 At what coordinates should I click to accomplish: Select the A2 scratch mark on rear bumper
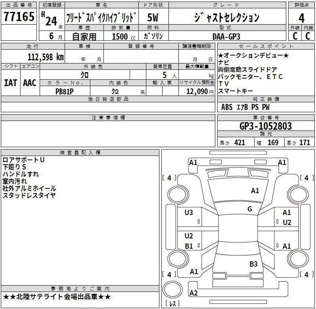click(193, 293)
